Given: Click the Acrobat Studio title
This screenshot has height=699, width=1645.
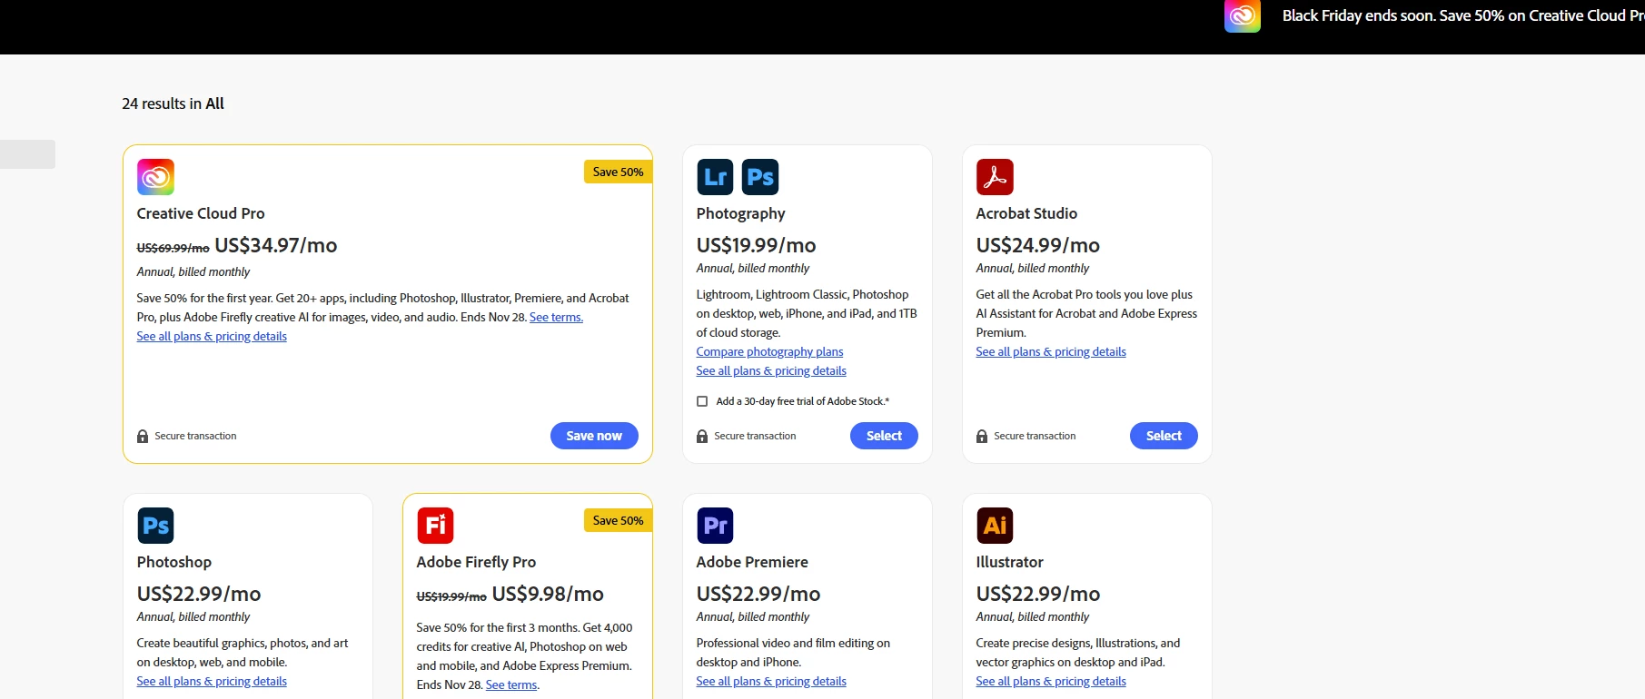Looking at the screenshot, I should 1026,213.
